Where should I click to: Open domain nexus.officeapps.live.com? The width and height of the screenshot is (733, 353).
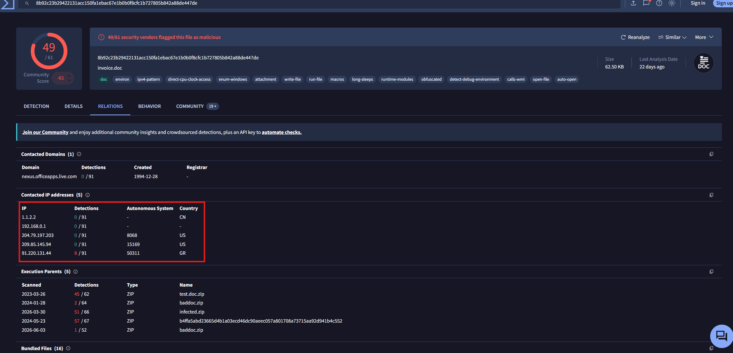click(x=49, y=176)
